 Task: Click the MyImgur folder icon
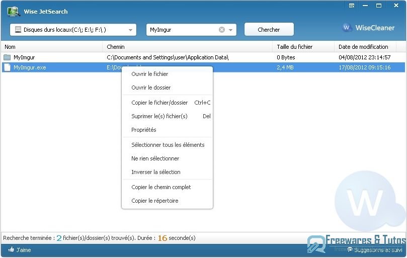coord(7,57)
